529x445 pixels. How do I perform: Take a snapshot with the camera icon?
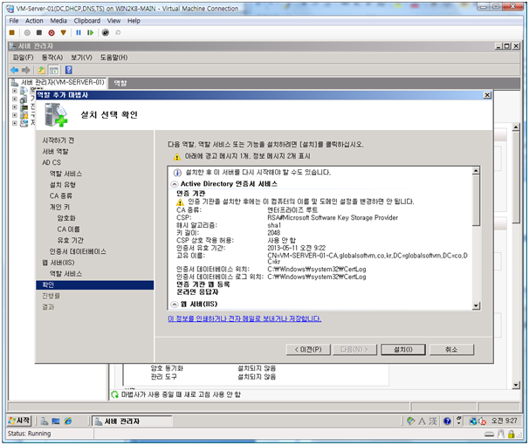[106, 32]
